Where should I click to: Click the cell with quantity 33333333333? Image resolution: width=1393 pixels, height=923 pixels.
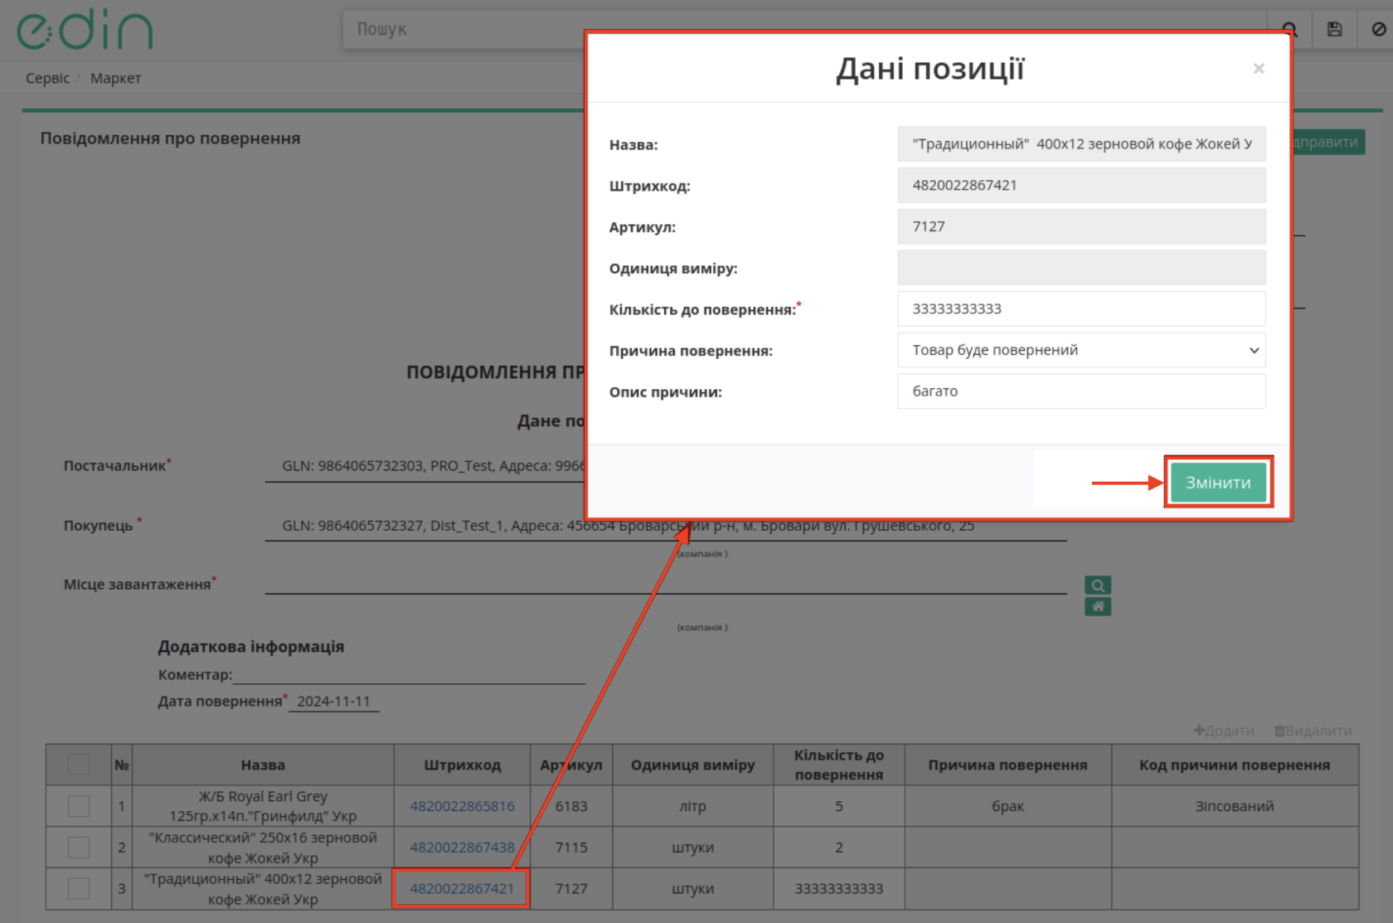(x=839, y=889)
